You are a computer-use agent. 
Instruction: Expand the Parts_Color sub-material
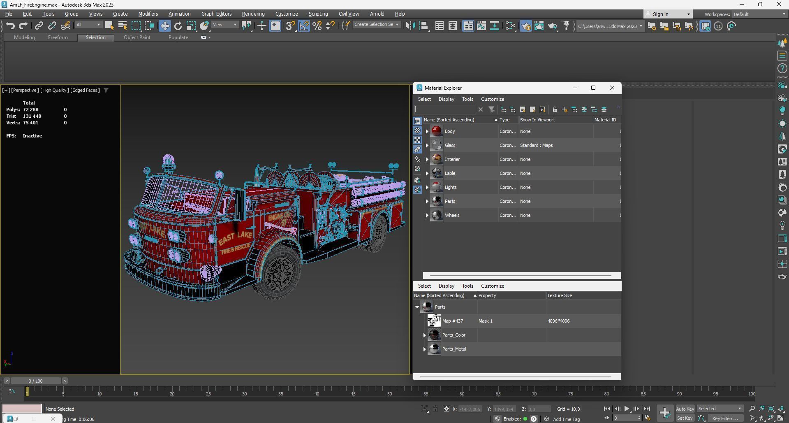pyautogui.click(x=424, y=335)
